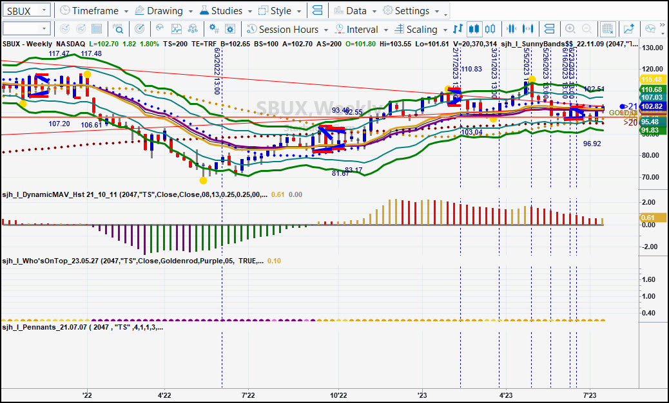Open the Scaling menu
This screenshot has width=669, height=403.
click(416, 29)
